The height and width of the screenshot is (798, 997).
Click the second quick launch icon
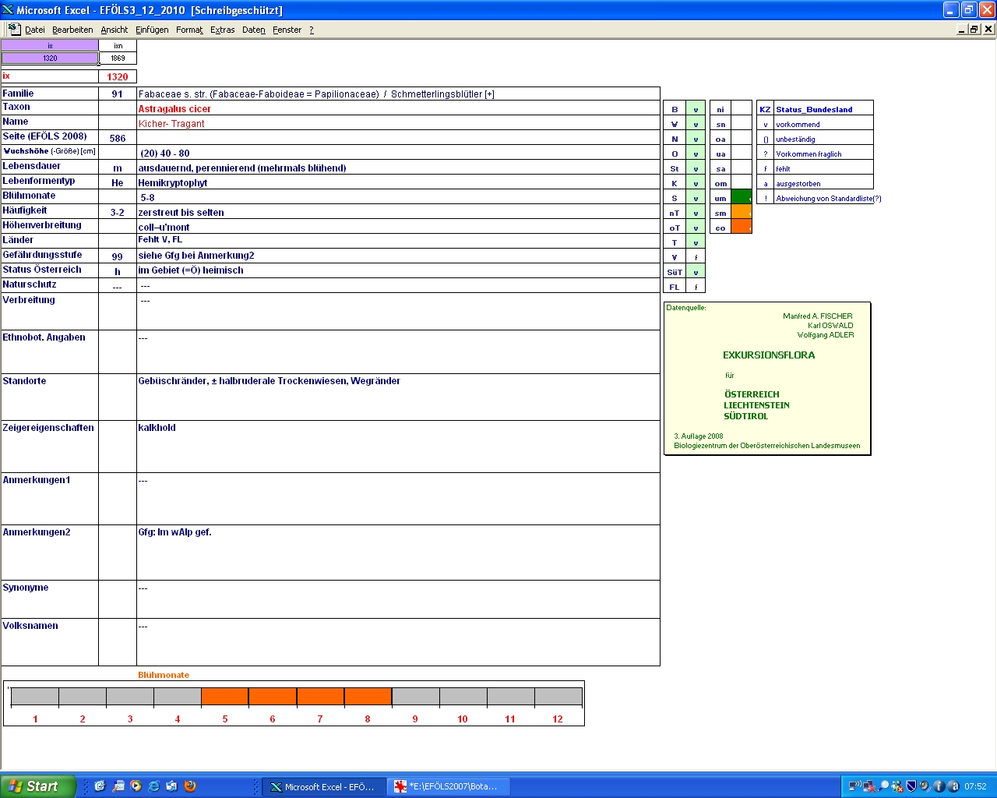(118, 786)
